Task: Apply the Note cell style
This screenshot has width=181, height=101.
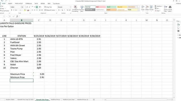Action: [133, 10]
